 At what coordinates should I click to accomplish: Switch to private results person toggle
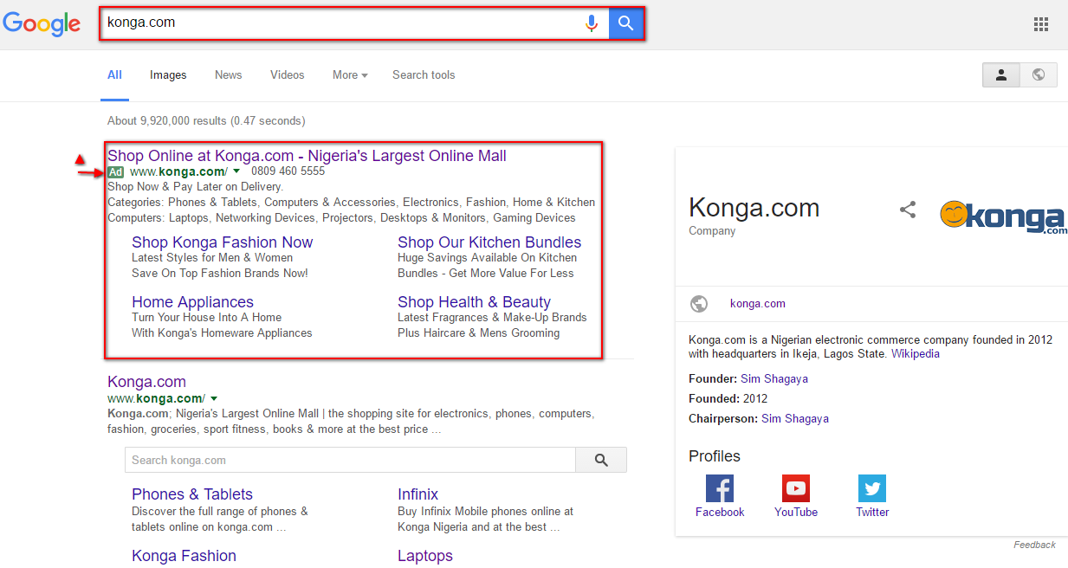[x=1001, y=75]
